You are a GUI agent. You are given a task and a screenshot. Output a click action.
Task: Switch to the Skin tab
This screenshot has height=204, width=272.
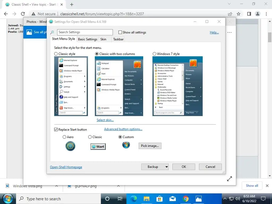103,39
